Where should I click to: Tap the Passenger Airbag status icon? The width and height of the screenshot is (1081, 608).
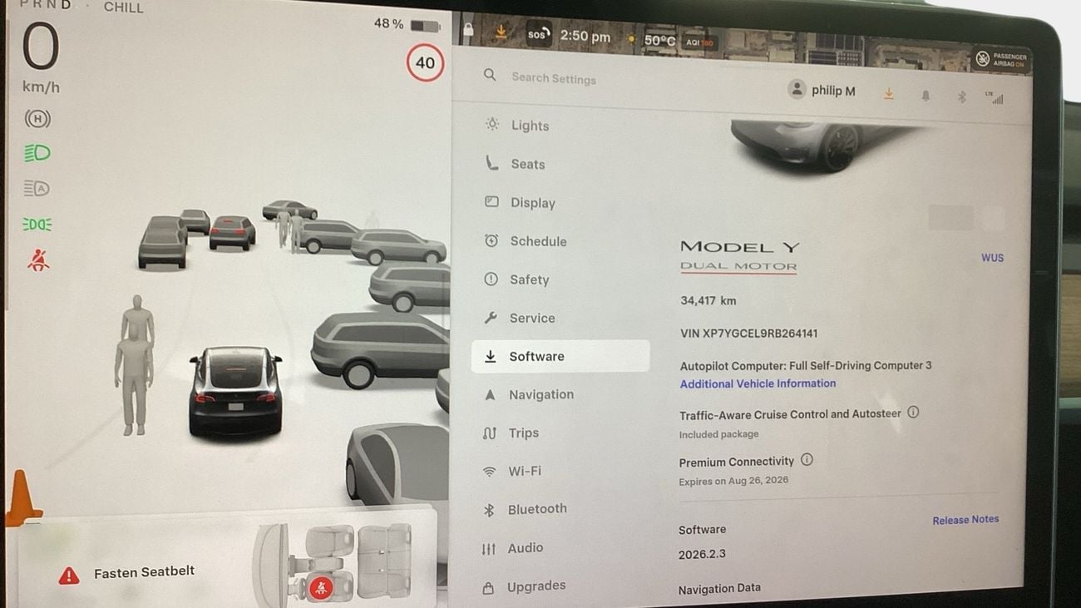coord(1001,59)
